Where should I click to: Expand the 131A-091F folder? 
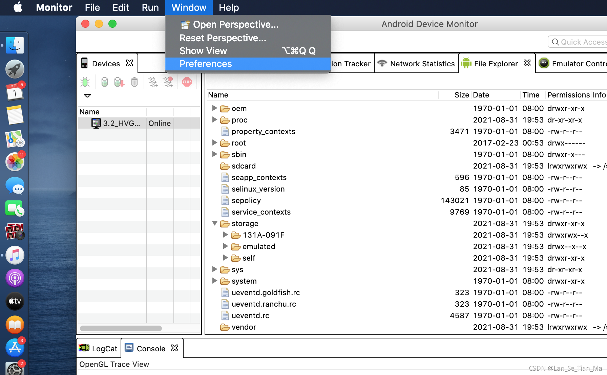(x=225, y=235)
